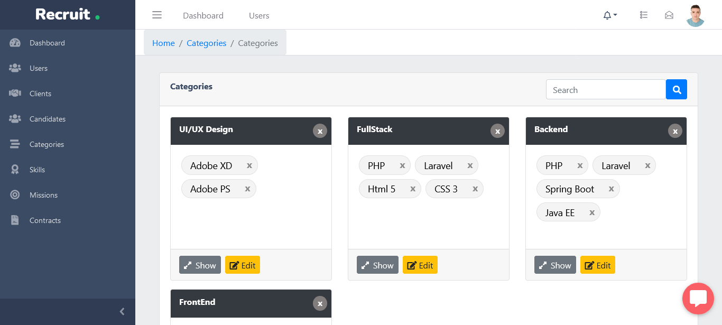This screenshot has height=325, width=722.
Task: Open Skills in the sidebar
Action: pos(68,170)
